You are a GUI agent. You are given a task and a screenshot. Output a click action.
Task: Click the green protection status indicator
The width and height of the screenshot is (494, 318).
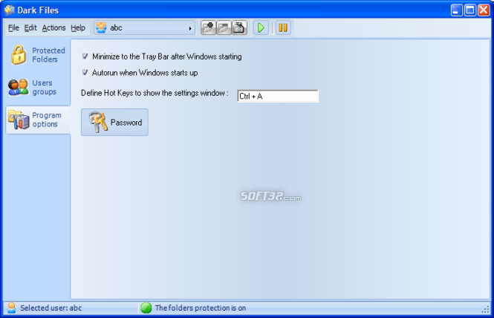[x=146, y=308]
